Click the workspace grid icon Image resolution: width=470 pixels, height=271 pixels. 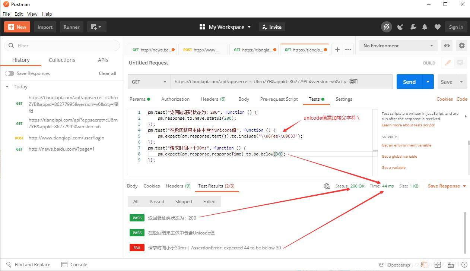click(x=202, y=27)
